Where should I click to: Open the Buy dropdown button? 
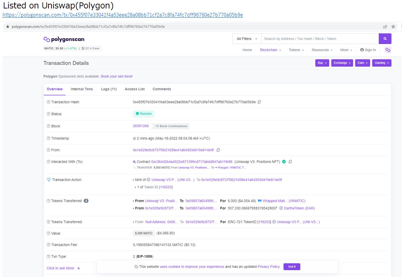[322, 63]
